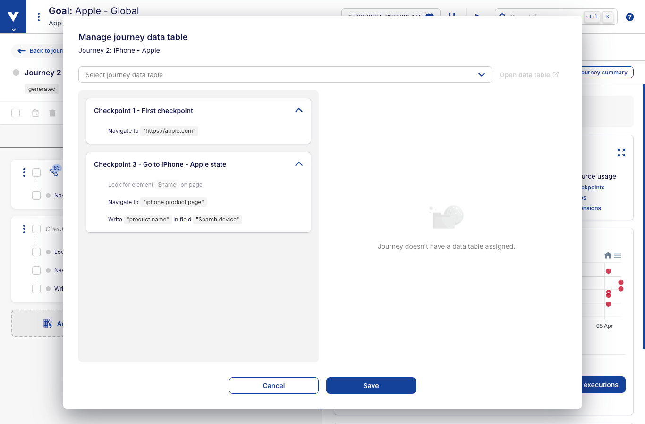Screen dimensions: 645x424
Task: Click the Checkpoint 1 - First checkpoint title
Action: [x=144, y=111]
